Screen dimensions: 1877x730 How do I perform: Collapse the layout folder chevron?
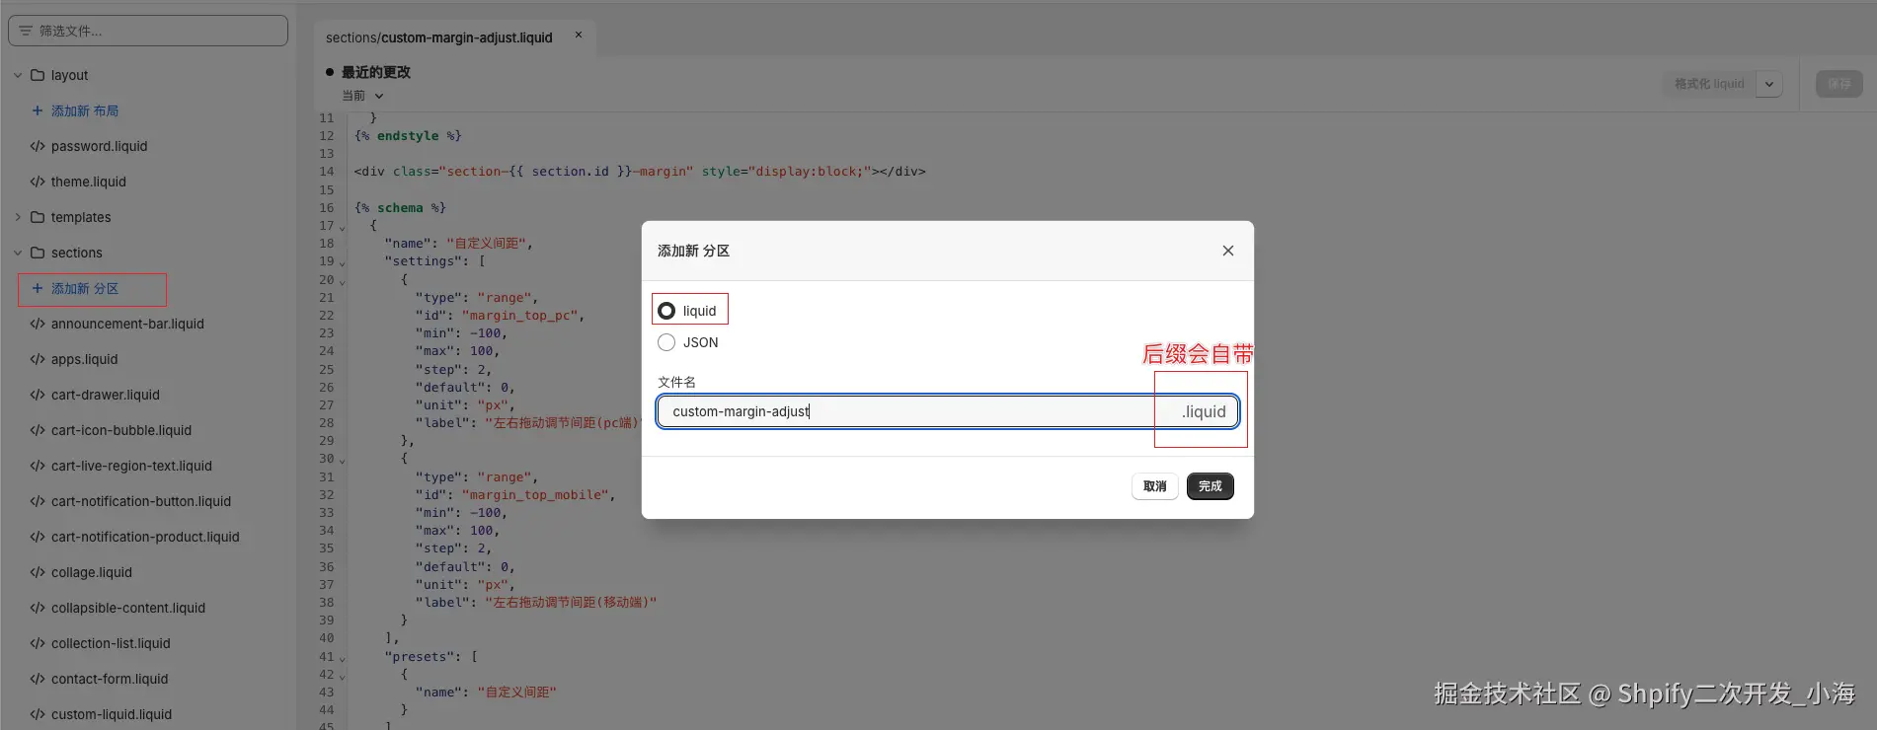pos(18,75)
